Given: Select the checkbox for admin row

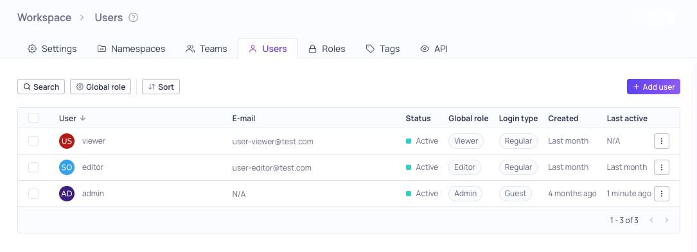Looking at the screenshot, I should pos(33,194).
